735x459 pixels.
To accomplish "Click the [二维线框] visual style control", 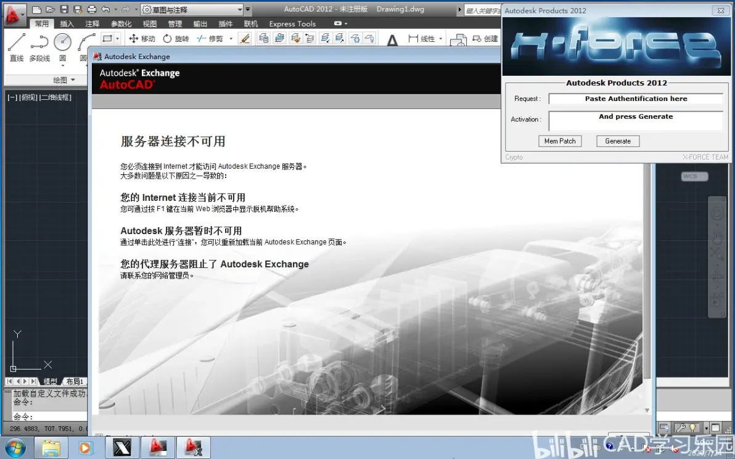I will [x=55, y=97].
